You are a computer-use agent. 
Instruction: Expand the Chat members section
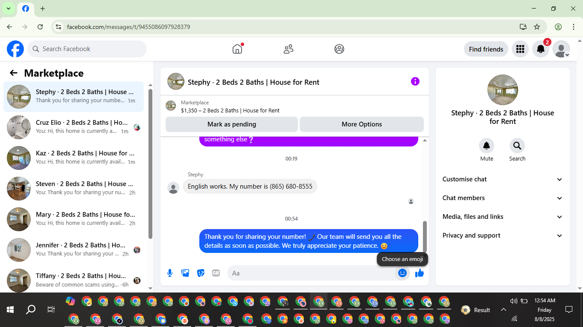503,198
